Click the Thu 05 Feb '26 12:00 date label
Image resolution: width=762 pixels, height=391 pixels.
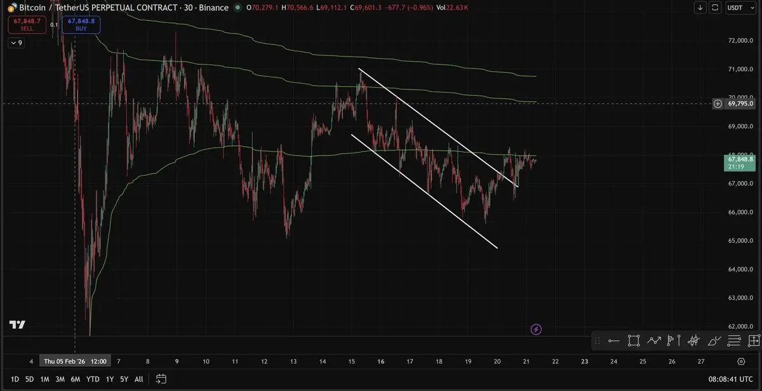click(75, 361)
